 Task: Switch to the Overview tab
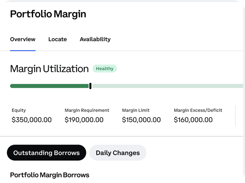pyautogui.click(x=23, y=39)
